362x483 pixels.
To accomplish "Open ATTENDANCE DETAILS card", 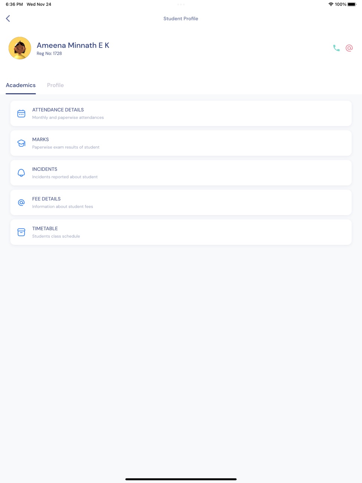I will [181, 113].
